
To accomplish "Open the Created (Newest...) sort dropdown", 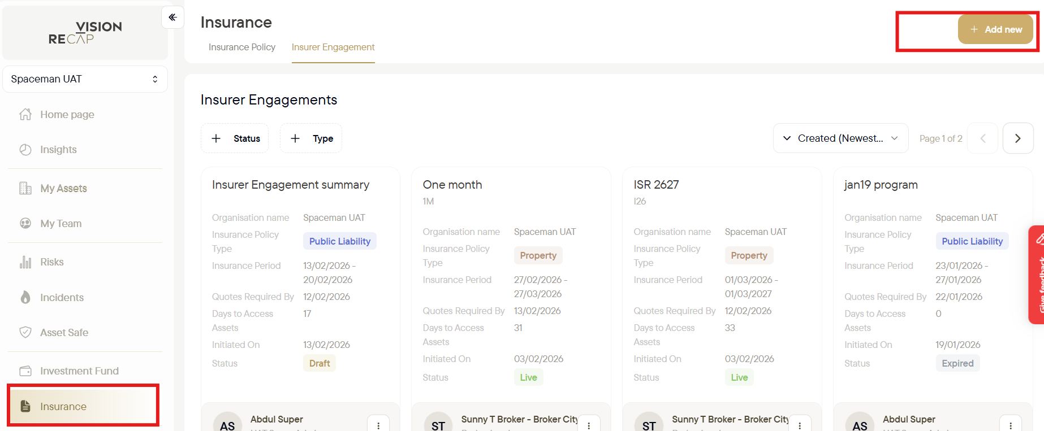I will click(840, 138).
